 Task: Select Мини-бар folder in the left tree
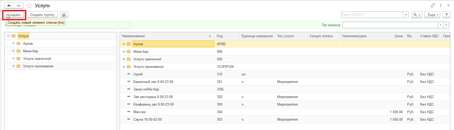click(31, 51)
